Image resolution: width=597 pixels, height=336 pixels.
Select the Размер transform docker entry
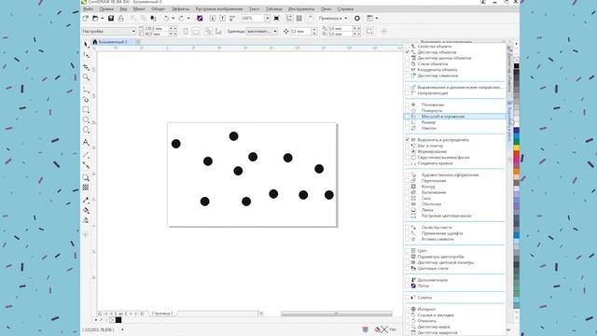click(x=428, y=122)
